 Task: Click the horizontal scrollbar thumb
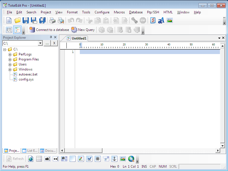(x=83, y=151)
